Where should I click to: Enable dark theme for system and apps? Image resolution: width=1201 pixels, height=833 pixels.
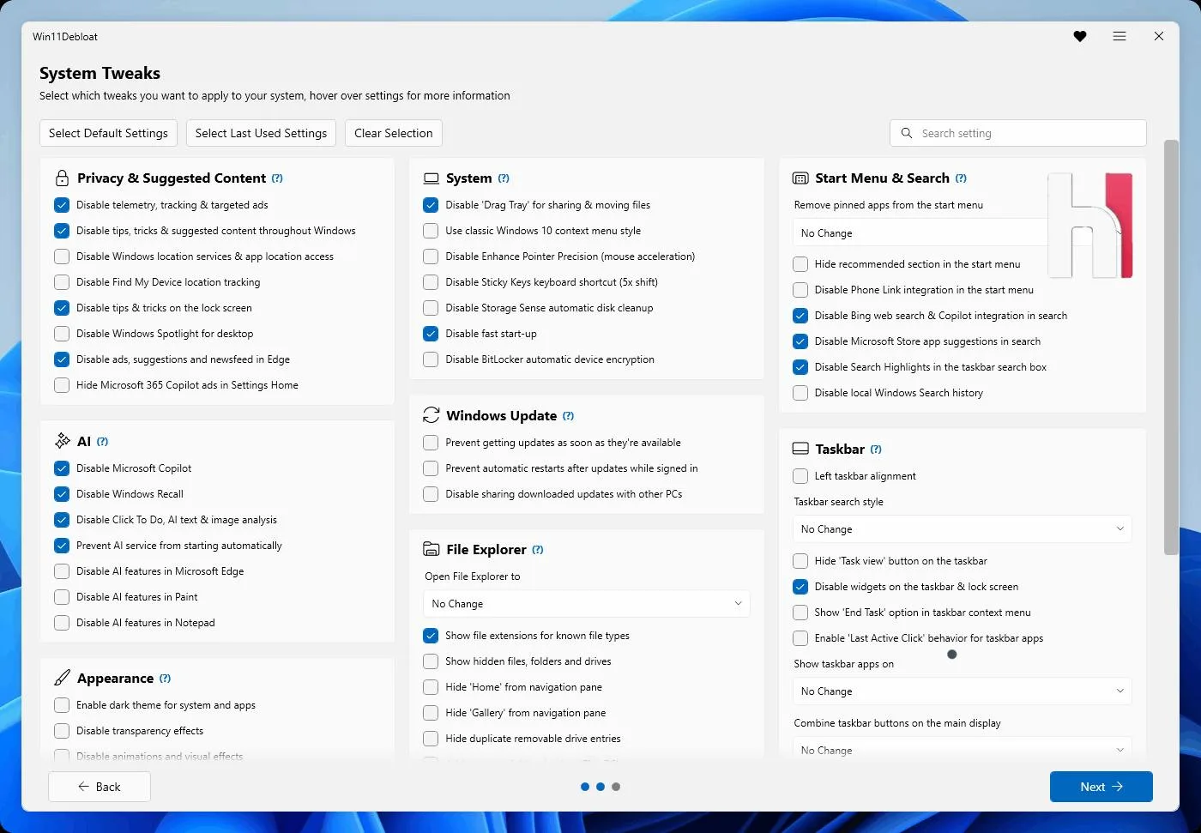click(62, 705)
